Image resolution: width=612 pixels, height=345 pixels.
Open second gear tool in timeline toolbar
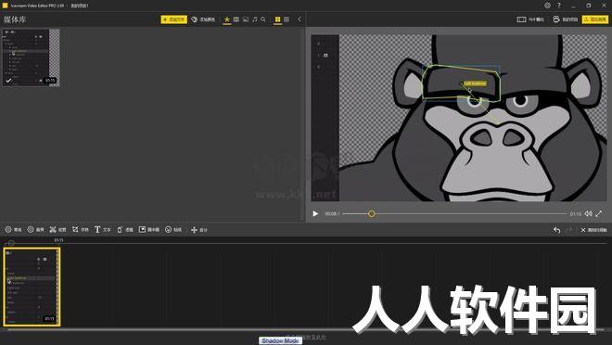(x=35, y=230)
